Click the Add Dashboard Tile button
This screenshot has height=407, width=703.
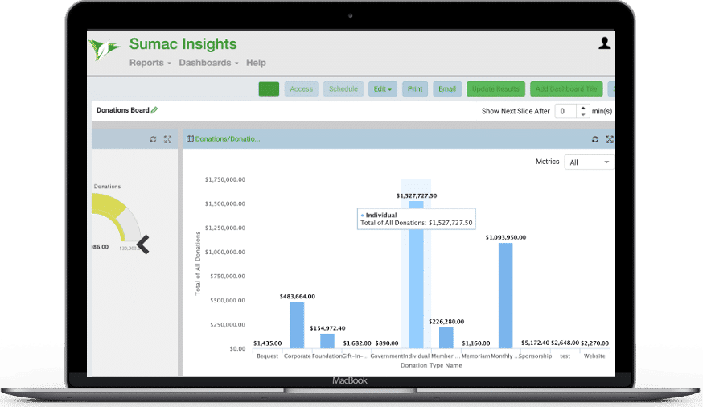pos(566,88)
